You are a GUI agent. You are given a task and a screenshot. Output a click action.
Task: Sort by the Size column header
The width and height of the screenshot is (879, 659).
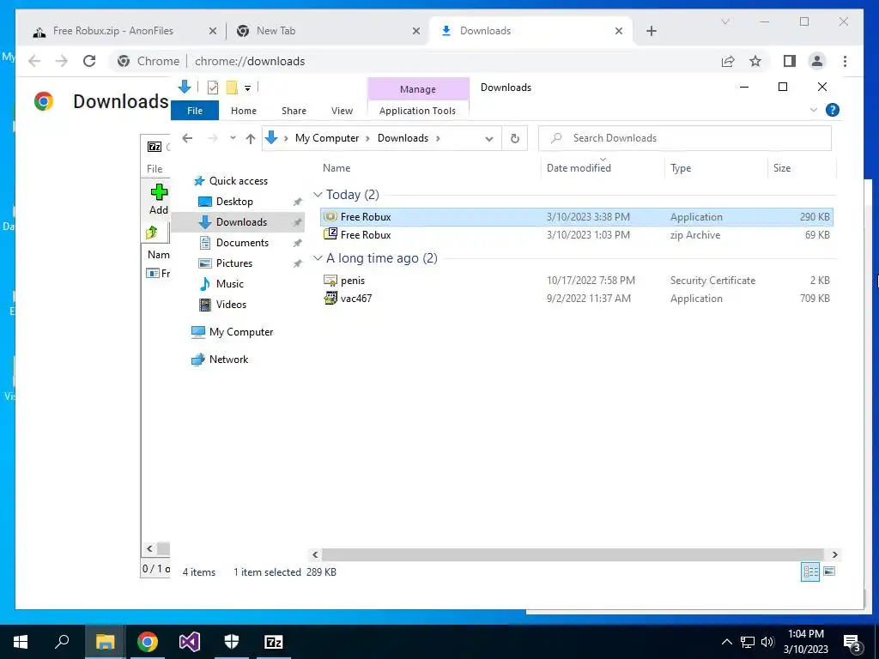click(x=782, y=168)
